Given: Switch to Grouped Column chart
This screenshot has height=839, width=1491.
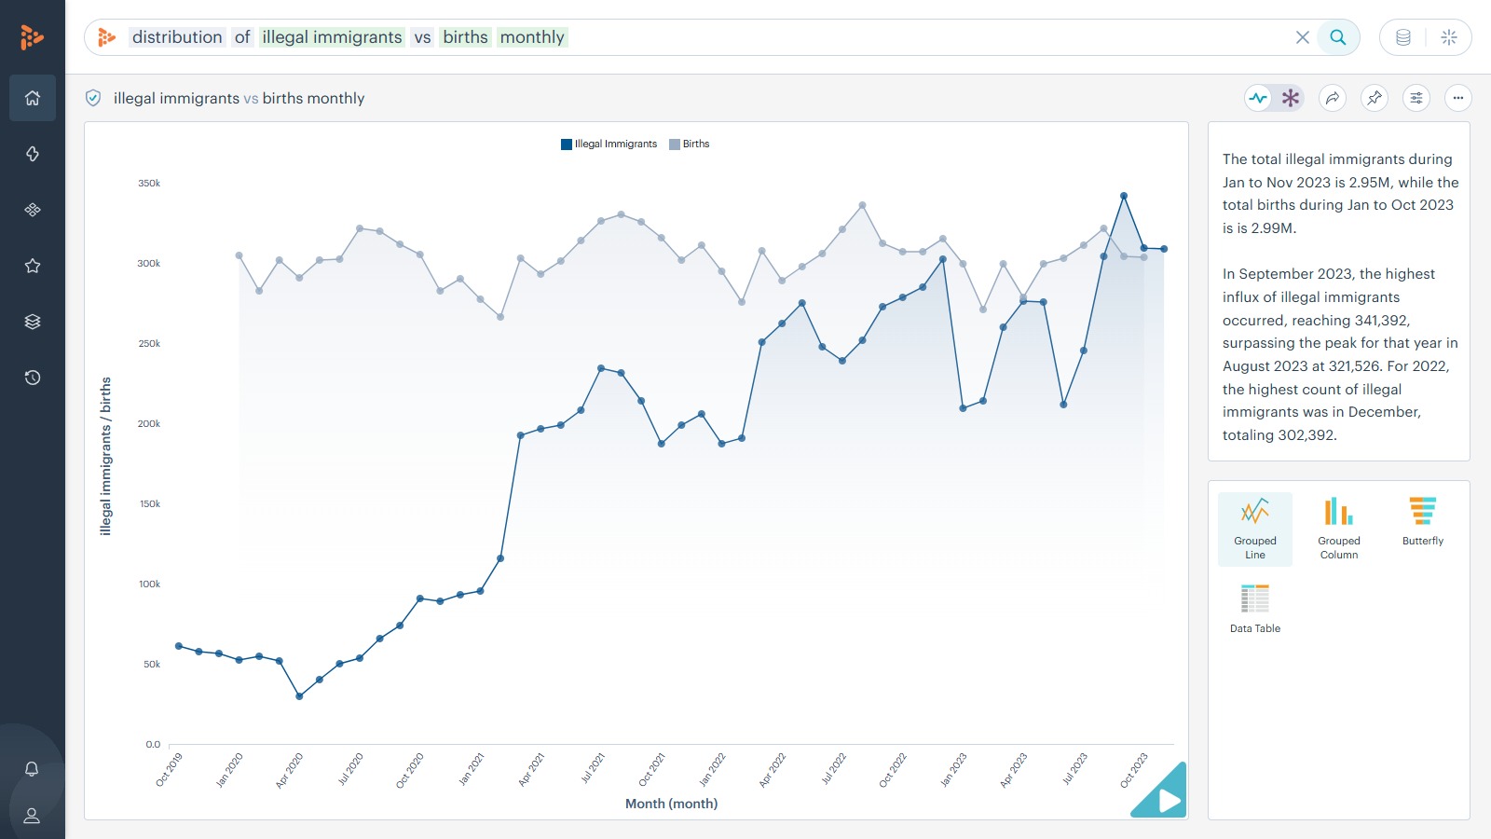Looking at the screenshot, I should [1339, 529].
